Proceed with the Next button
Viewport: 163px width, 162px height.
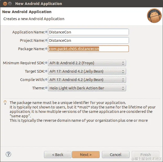86,154
